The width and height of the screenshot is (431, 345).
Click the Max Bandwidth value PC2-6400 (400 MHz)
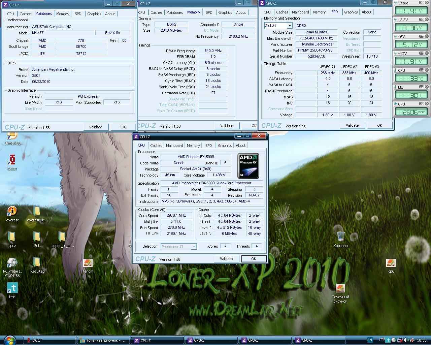[316, 38]
